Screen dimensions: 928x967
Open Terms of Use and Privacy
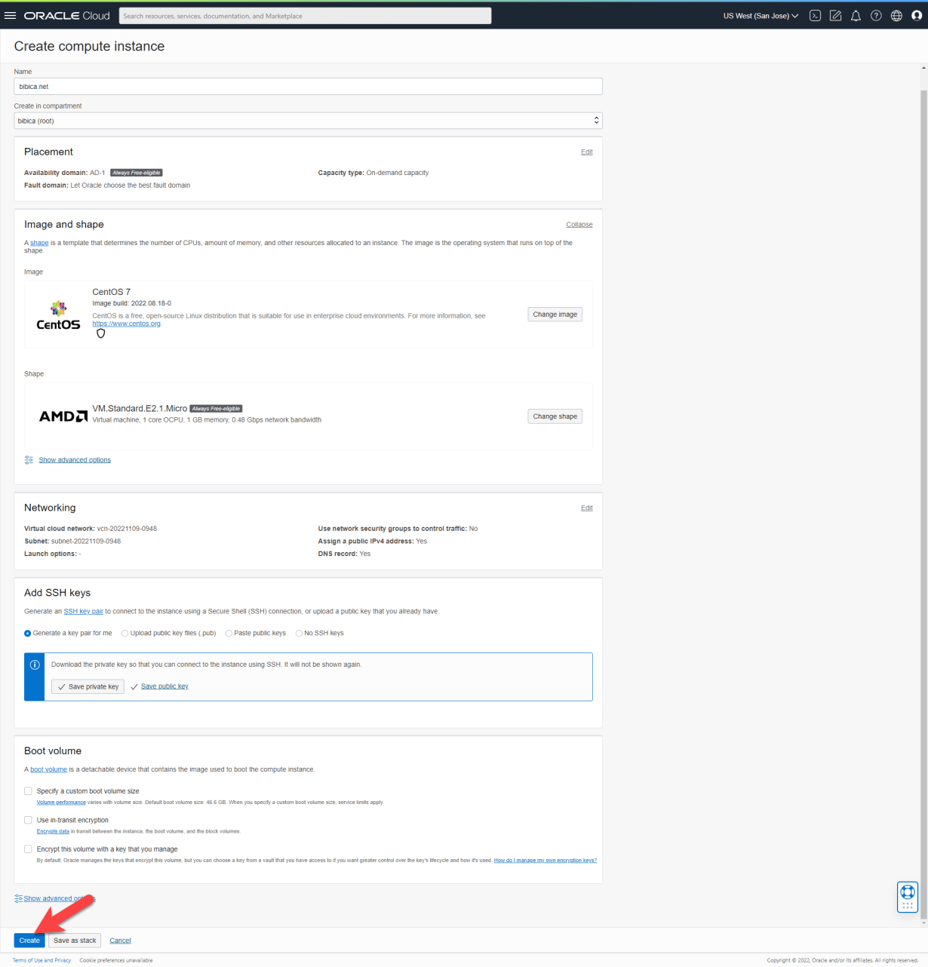point(41,960)
